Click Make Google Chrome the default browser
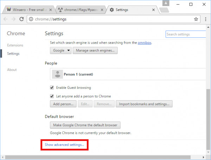211x160 pixels. (85, 125)
